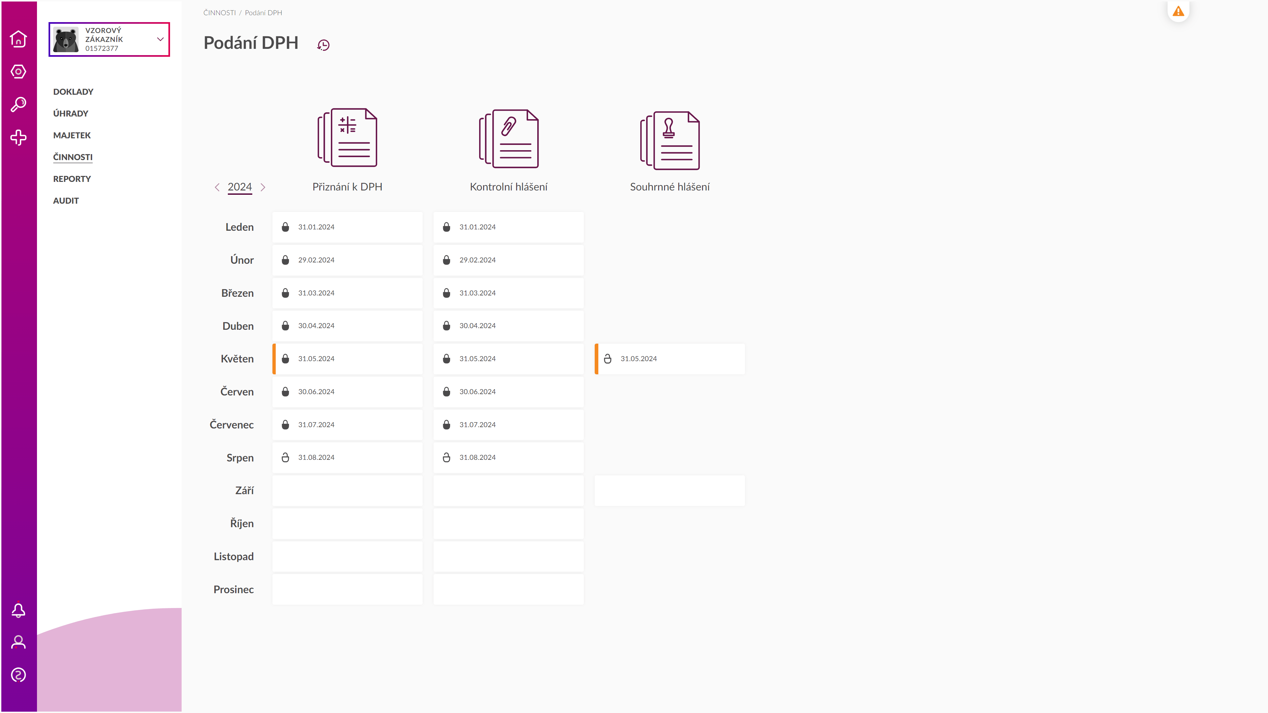Screen dimensions: 1268x713
Task: Click the ČINNOSTI breadcrumb link
Action: point(220,13)
